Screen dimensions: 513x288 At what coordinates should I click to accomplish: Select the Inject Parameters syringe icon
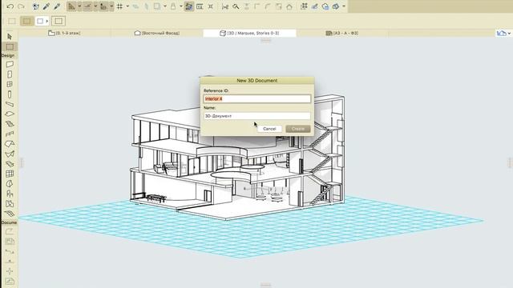pos(57,6)
